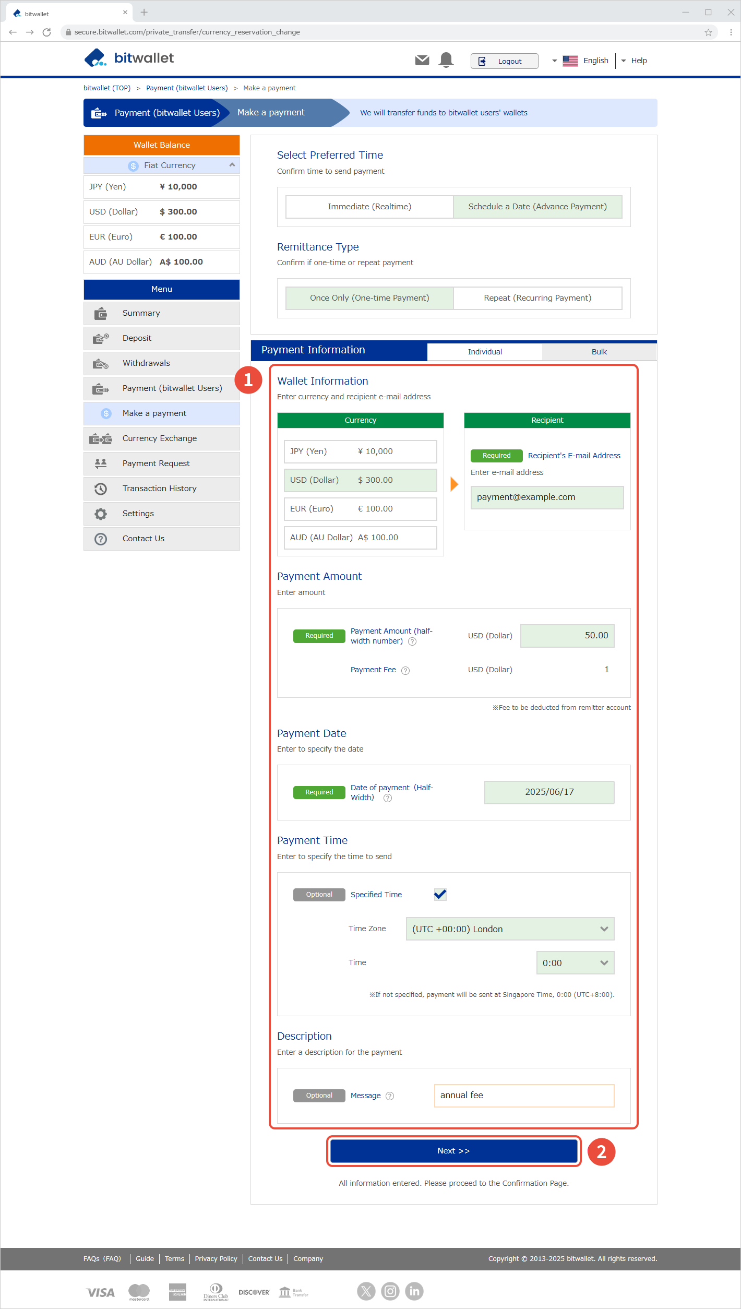741x1309 pixels.
Task: Open the X (Twitter) social icon
Action: pos(366,1291)
